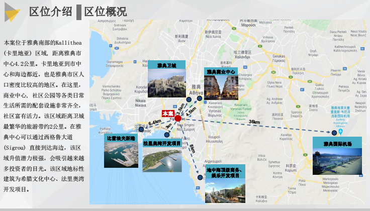This screenshot has width=370, height=211.
Task: Select the 区位介绍 slide title
Action: click(50, 12)
